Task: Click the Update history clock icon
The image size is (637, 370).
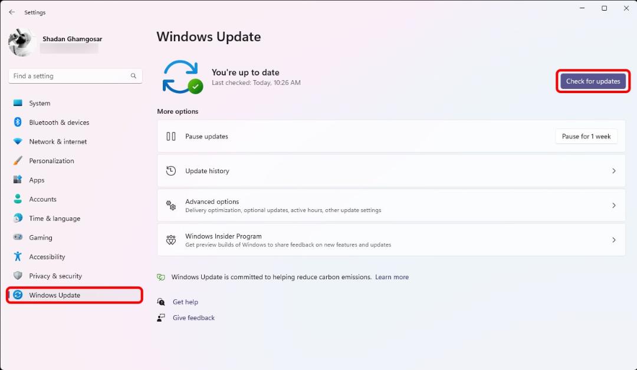Action: point(171,171)
